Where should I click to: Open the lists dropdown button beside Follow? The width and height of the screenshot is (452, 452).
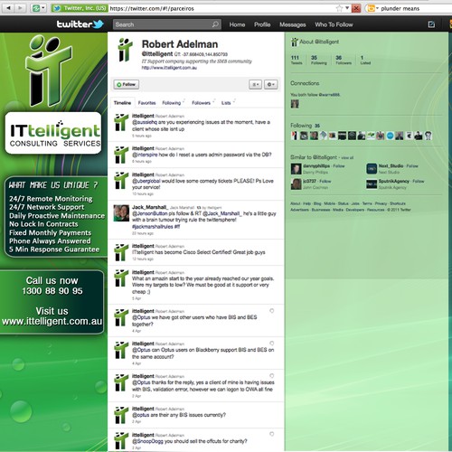pyautogui.click(x=255, y=85)
